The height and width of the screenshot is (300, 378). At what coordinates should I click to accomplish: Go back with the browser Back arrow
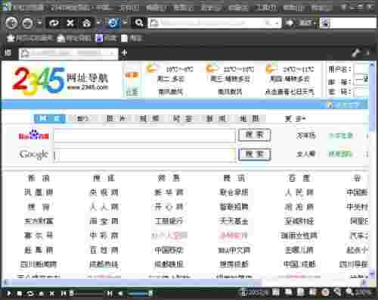tap(11, 23)
